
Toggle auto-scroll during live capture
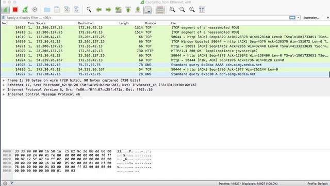click(x=148, y=9)
